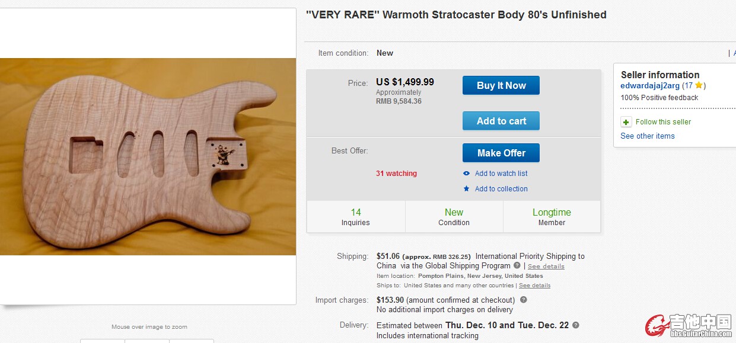
Task: Open the See other items link
Action: coord(647,136)
